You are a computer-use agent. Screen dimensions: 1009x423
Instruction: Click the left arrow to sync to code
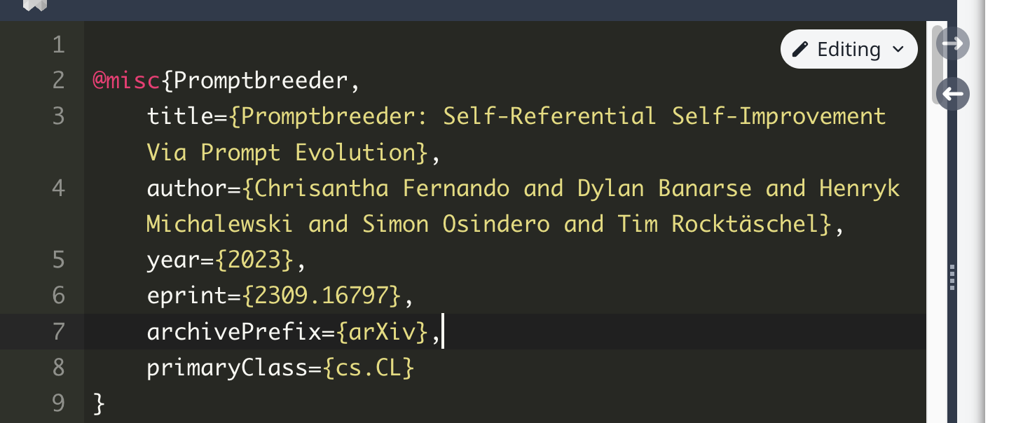952,94
